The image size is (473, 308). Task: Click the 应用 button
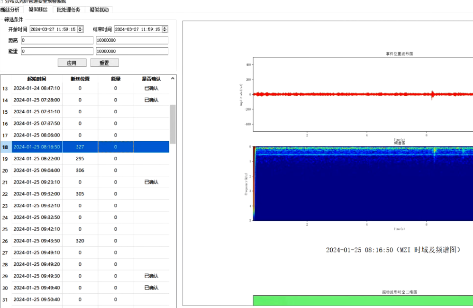72,63
